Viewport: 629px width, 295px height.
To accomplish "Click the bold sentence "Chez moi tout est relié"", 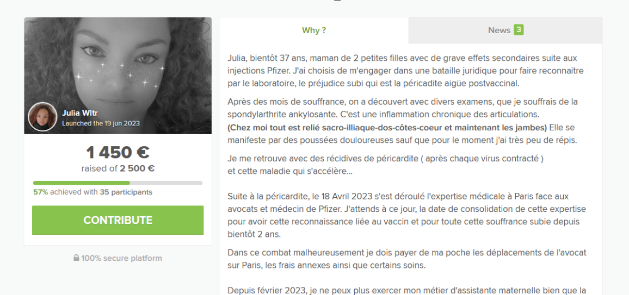I will [387, 128].
